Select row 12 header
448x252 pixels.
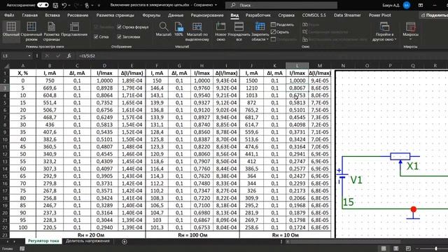tap(5, 154)
